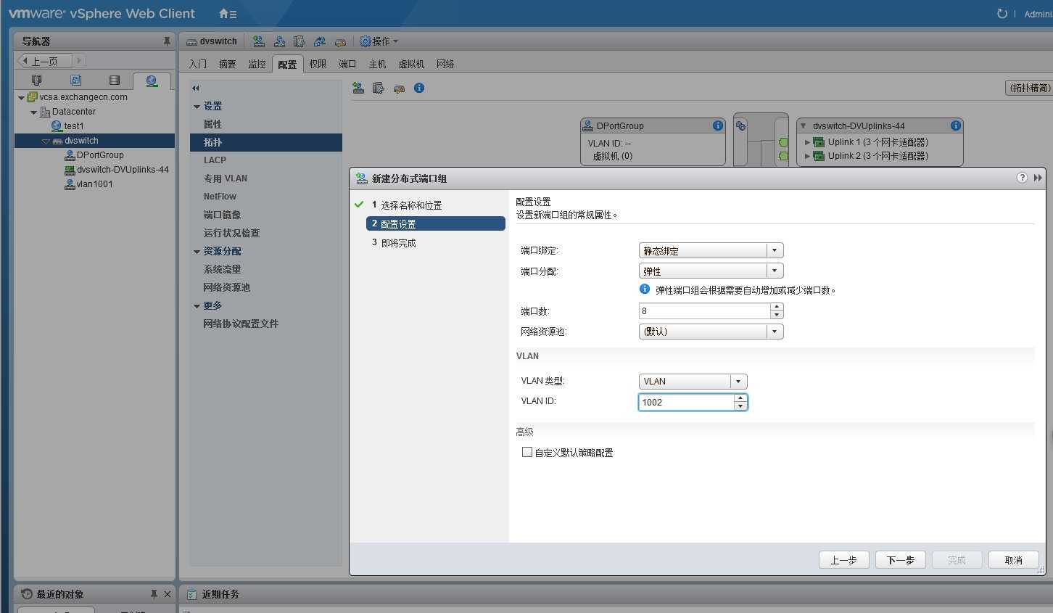Viewport: 1053px width, 613px height.
Task: Collapse the configuration side menu with double arrow
Action: point(196,88)
